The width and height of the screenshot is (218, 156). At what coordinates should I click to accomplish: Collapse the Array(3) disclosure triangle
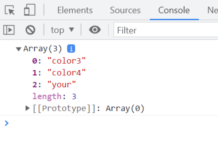[x=18, y=49]
